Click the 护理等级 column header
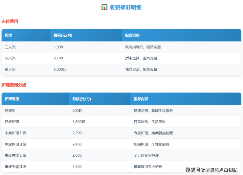 [12, 99]
